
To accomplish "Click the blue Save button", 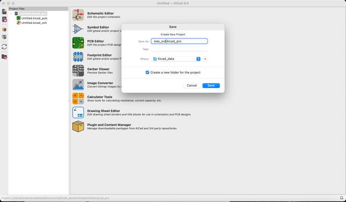I will click(211, 85).
